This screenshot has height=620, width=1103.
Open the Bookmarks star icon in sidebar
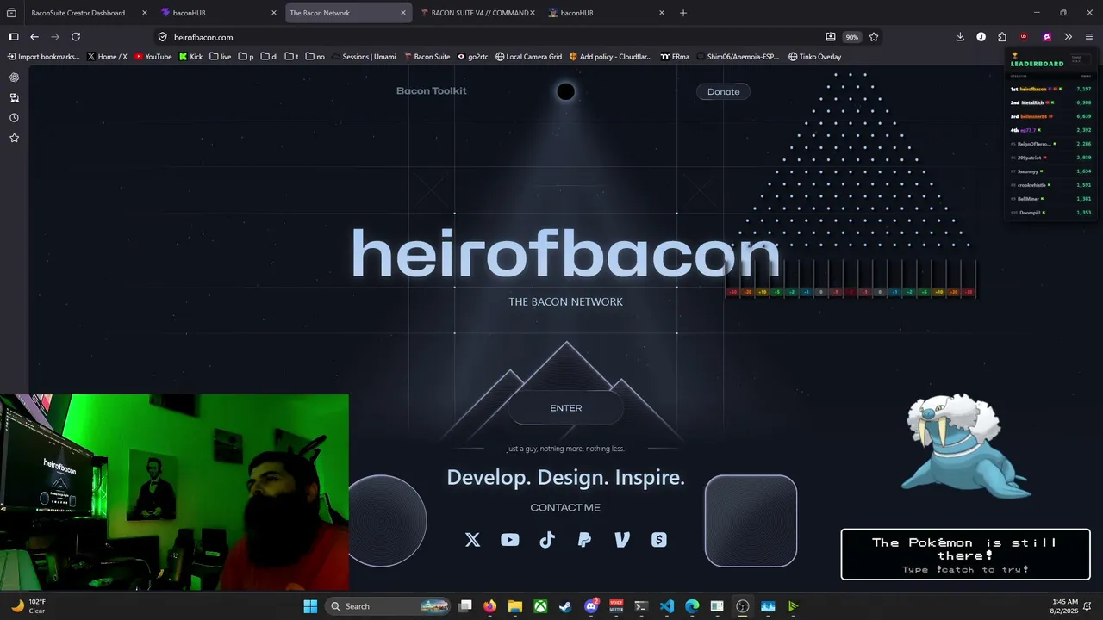click(x=14, y=138)
